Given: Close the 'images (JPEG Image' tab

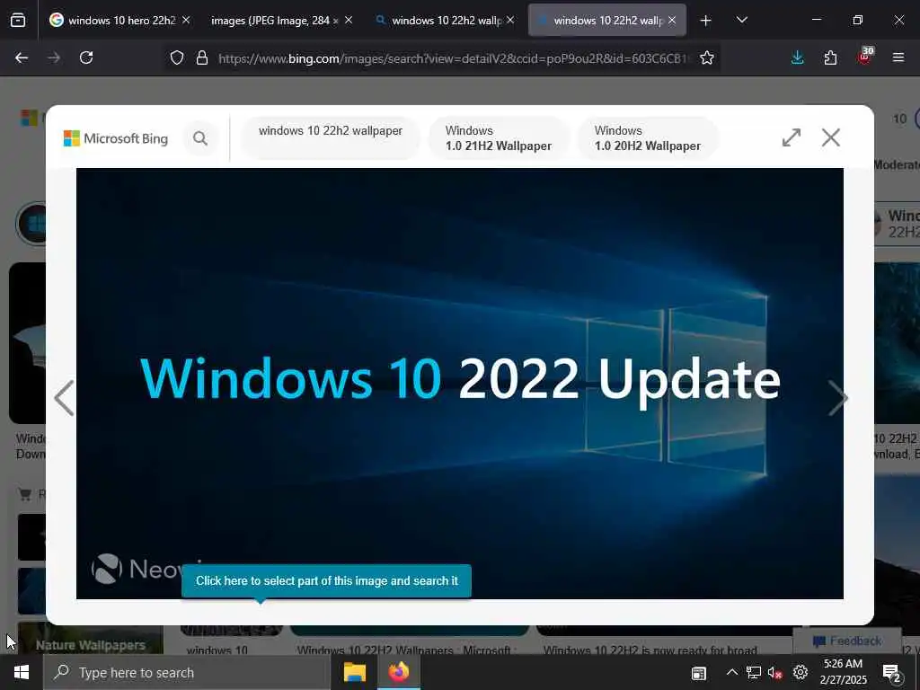Looking at the screenshot, I should pos(349,20).
